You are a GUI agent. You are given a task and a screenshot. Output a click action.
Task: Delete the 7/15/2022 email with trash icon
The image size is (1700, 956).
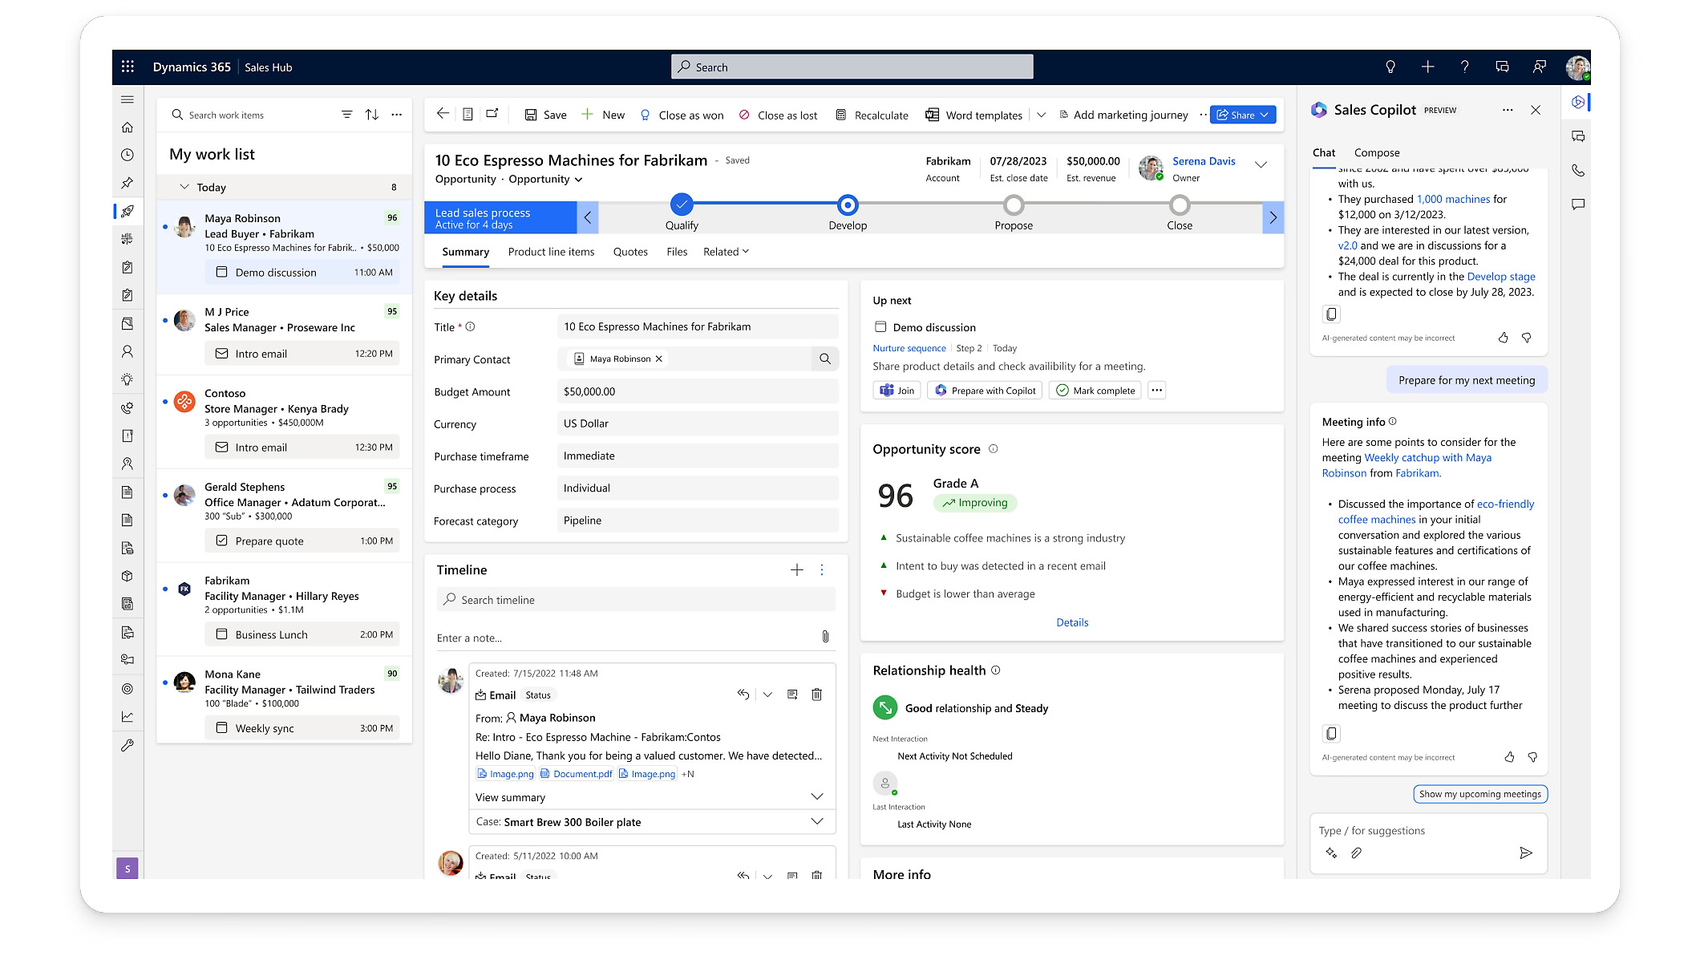[x=816, y=695]
